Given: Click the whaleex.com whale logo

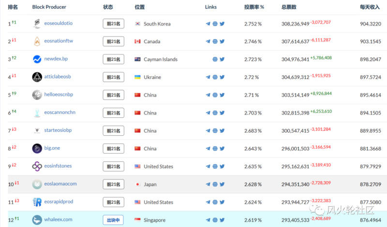Looking at the screenshot, I should [x=37, y=220].
